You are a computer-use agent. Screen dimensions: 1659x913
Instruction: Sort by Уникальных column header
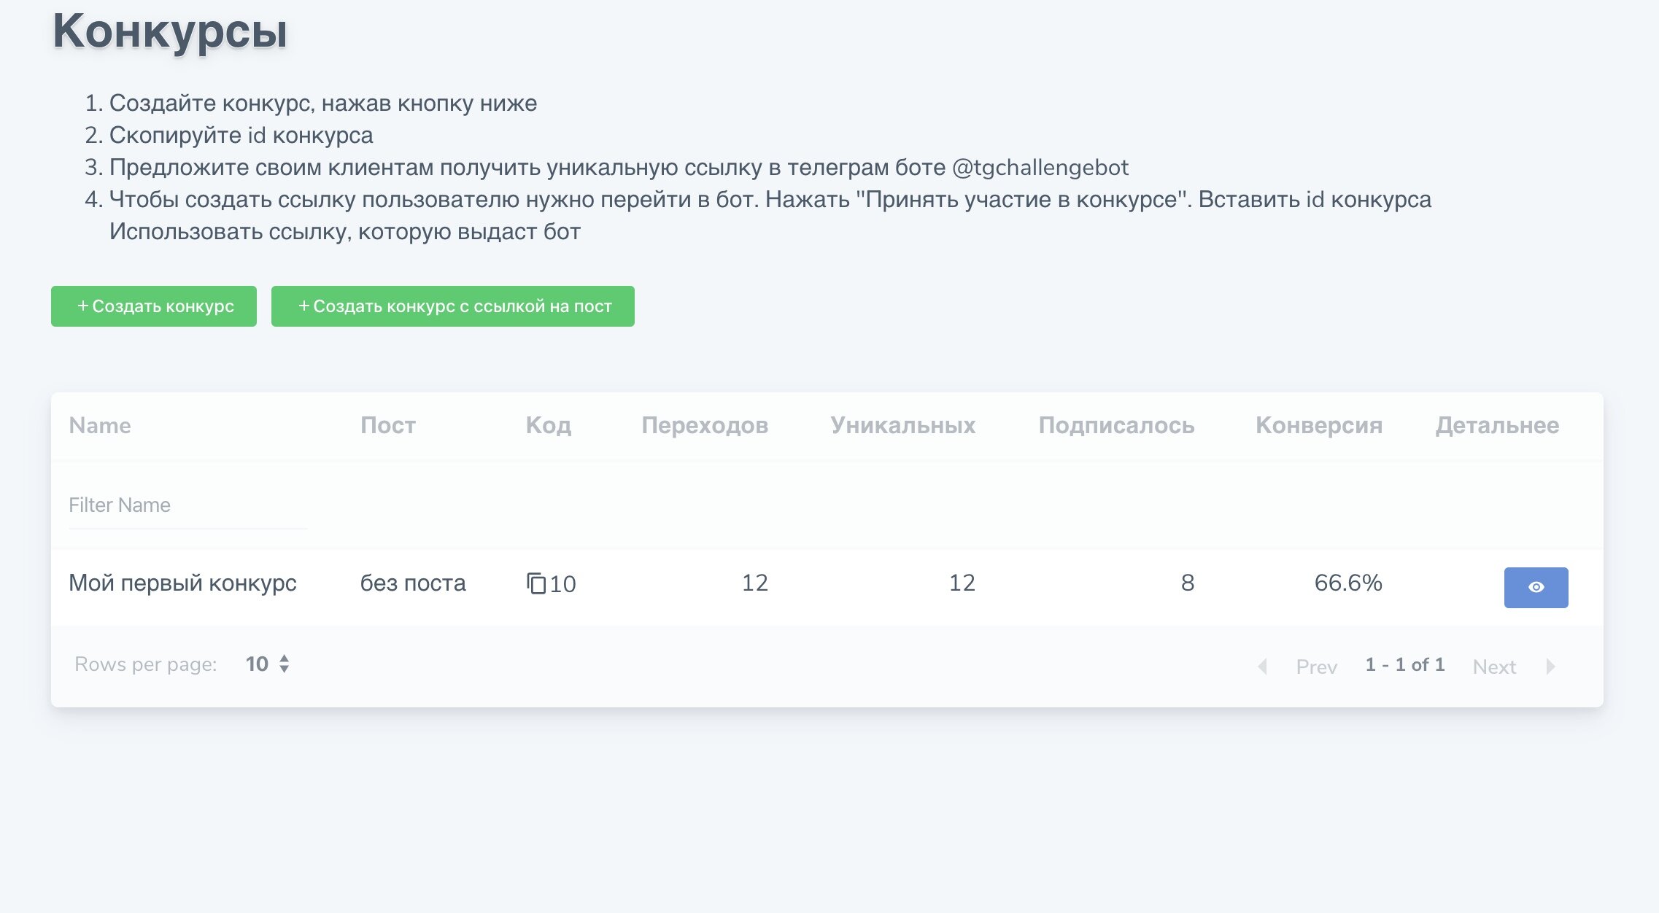pyautogui.click(x=902, y=425)
